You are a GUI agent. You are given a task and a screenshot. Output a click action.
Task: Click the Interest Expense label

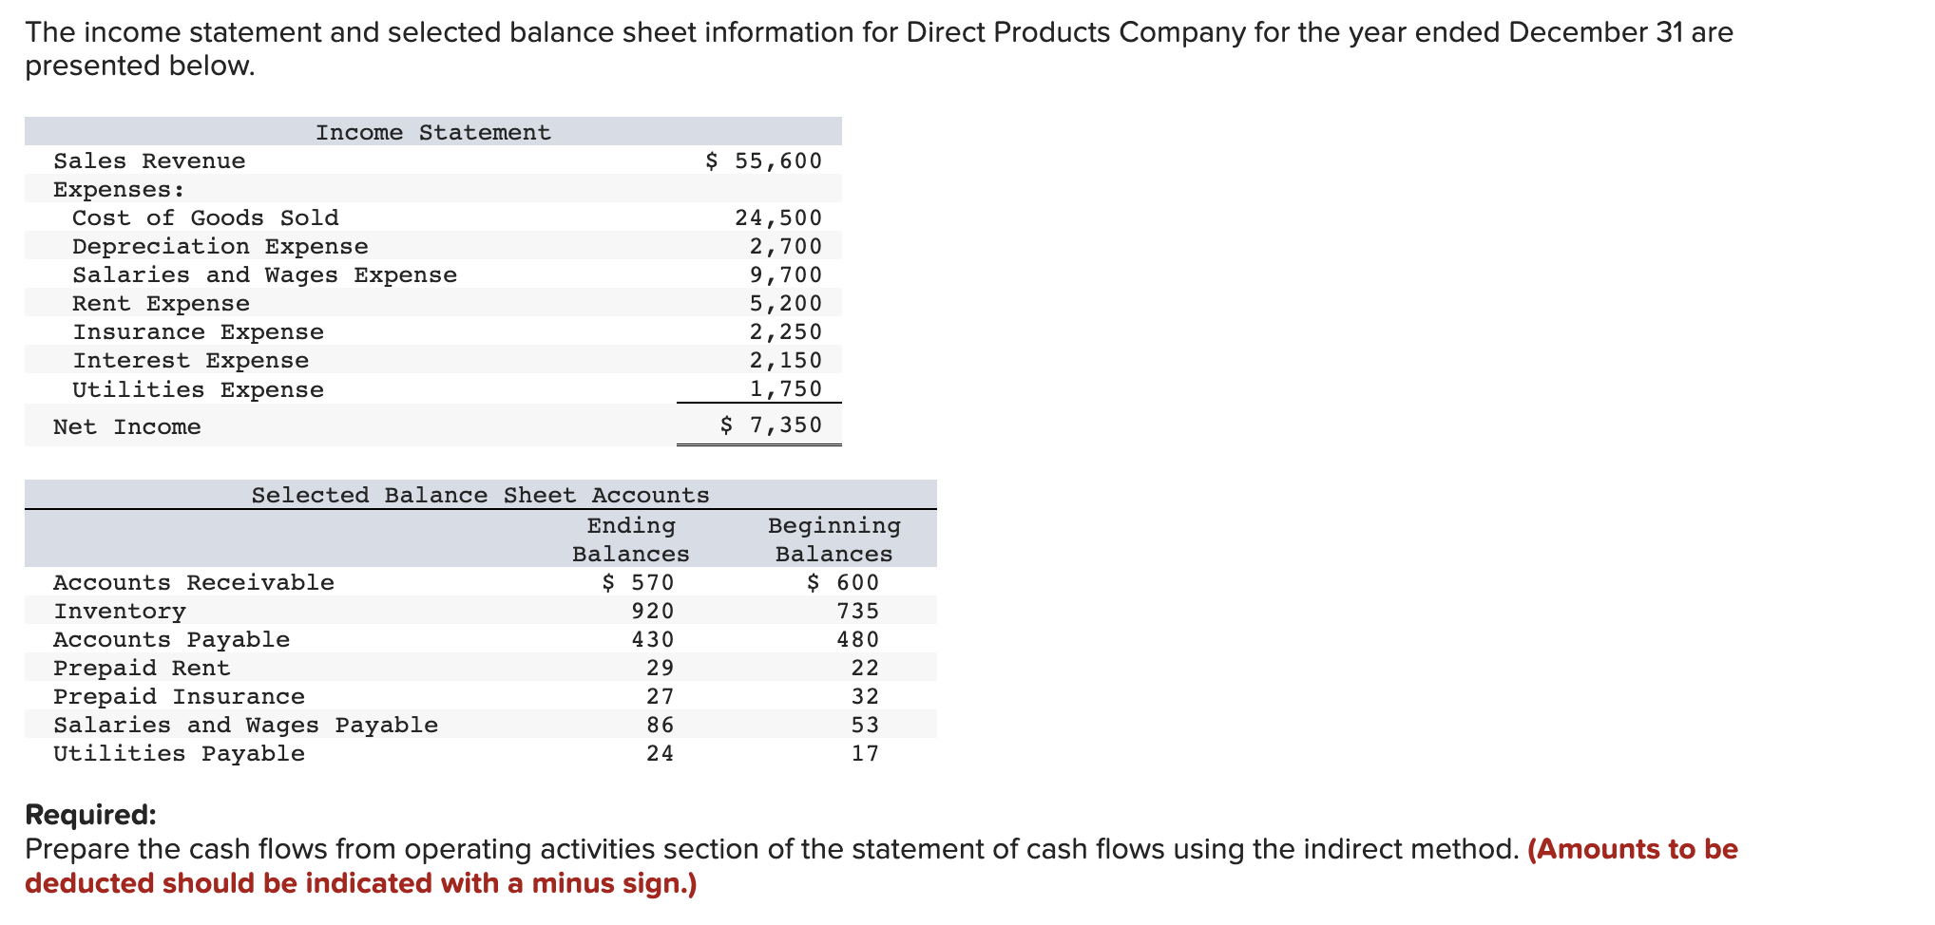point(190,360)
